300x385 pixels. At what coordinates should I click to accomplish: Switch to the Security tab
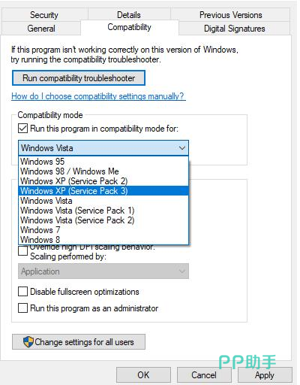pyautogui.click(x=44, y=15)
